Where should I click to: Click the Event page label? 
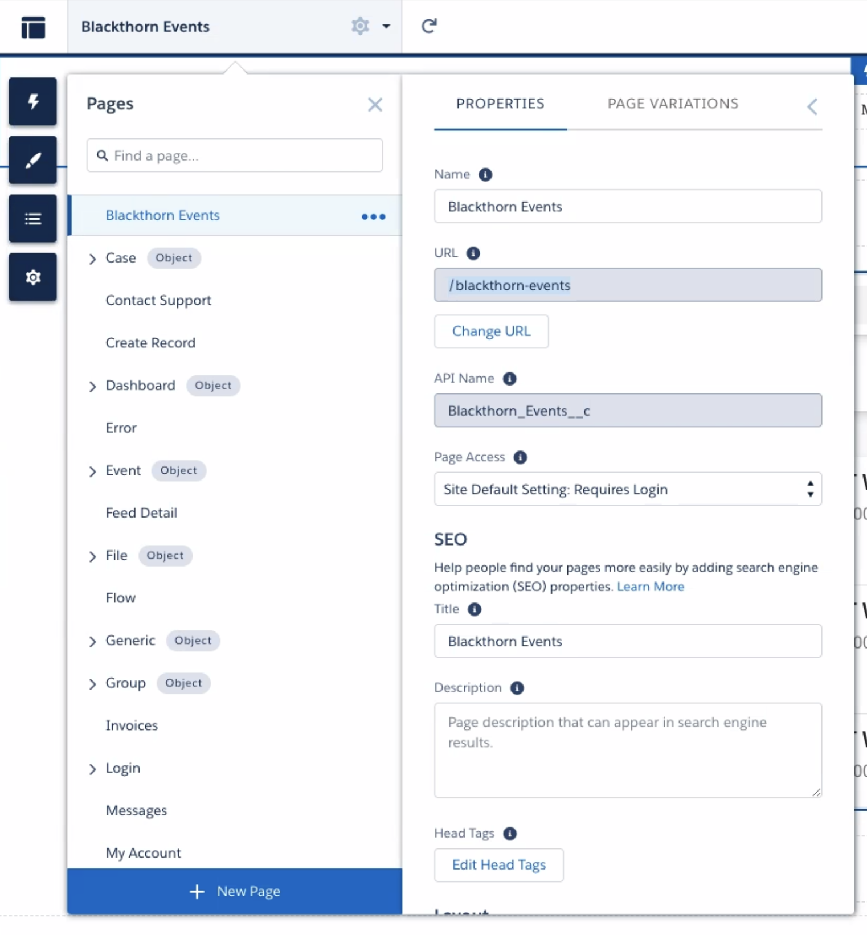point(123,470)
